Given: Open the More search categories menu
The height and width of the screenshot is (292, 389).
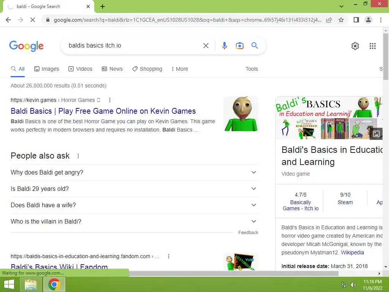Looking at the screenshot, I should point(180,69).
